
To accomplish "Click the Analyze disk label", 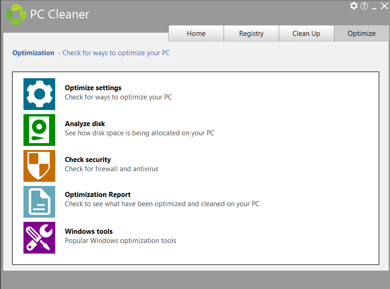I will (x=85, y=123).
